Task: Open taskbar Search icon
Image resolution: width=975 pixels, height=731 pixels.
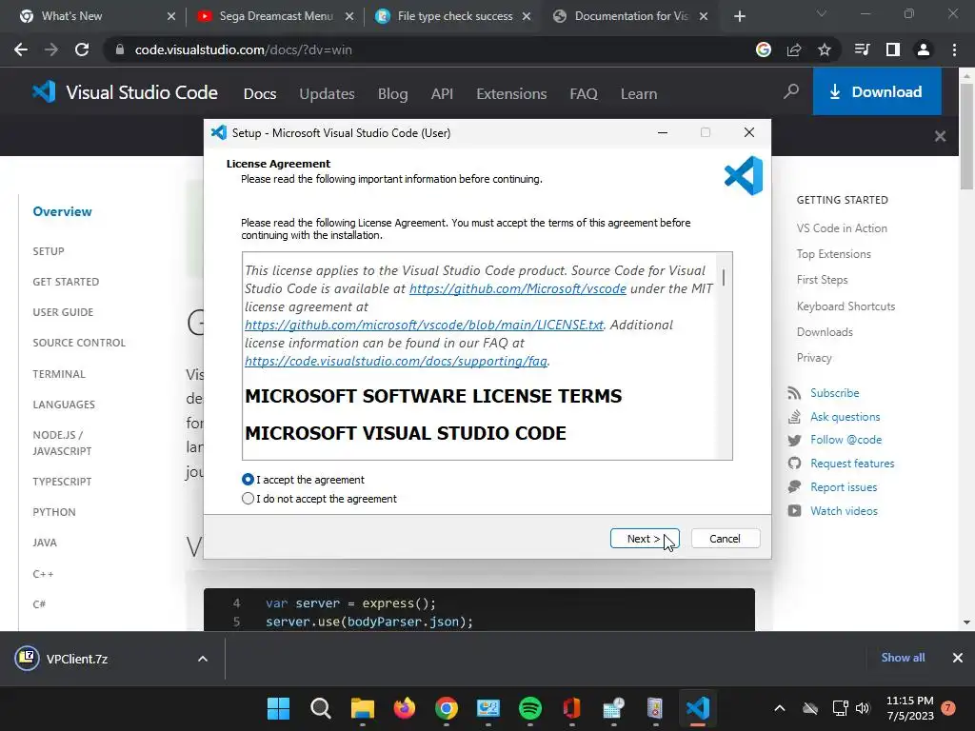Action: 320,708
